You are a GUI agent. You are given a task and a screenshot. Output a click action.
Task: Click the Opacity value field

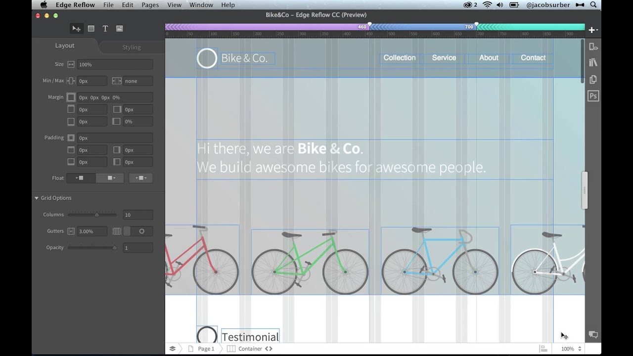[x=138, y=247]
